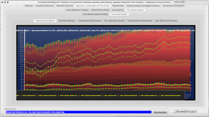Toggle TWTR_AdjClose-predicted-predicted legend marker

pos(79,96)
